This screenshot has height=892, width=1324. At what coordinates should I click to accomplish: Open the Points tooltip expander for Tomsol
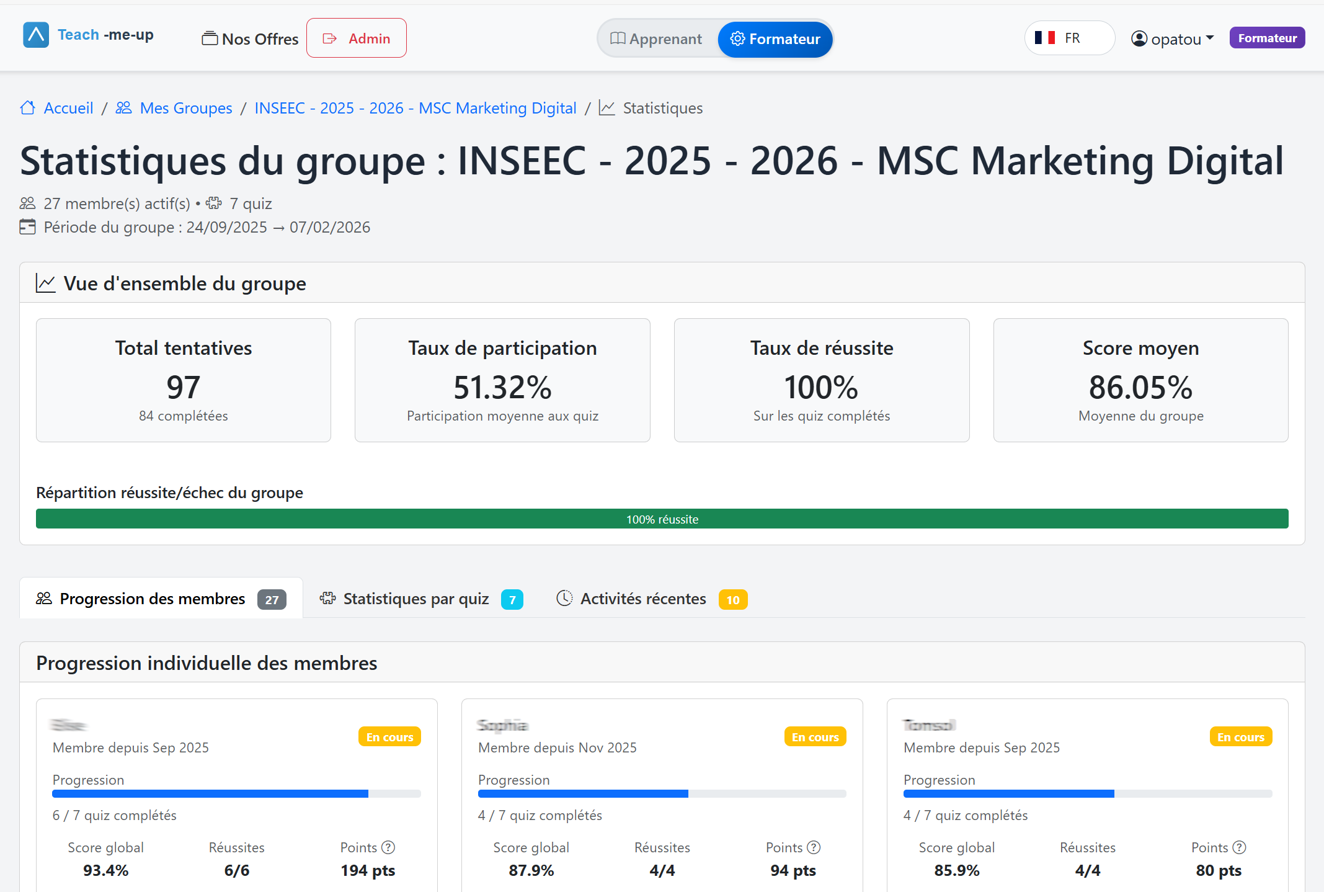1240,847
